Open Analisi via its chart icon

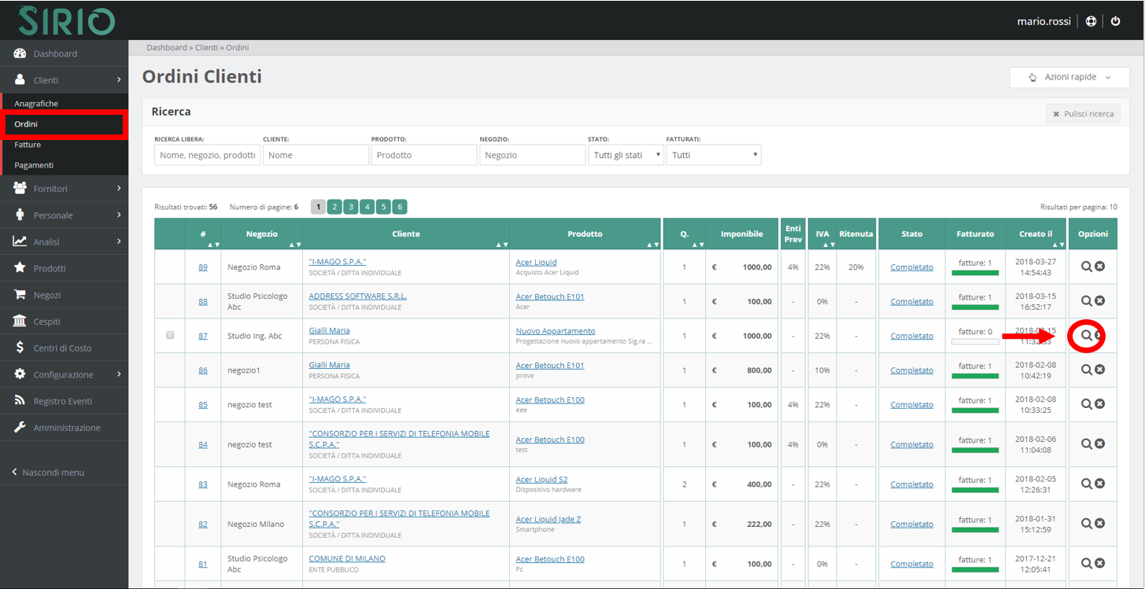click(x=19, y=241)
